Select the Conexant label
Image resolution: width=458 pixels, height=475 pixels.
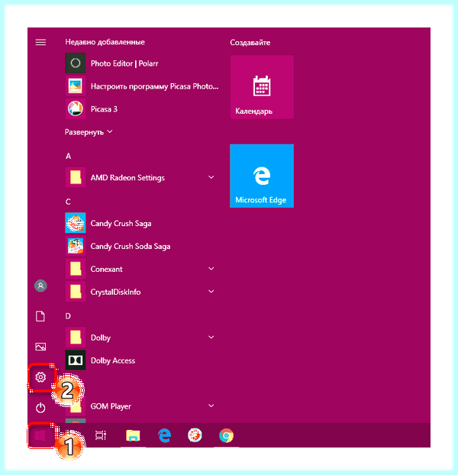[107, 269]
